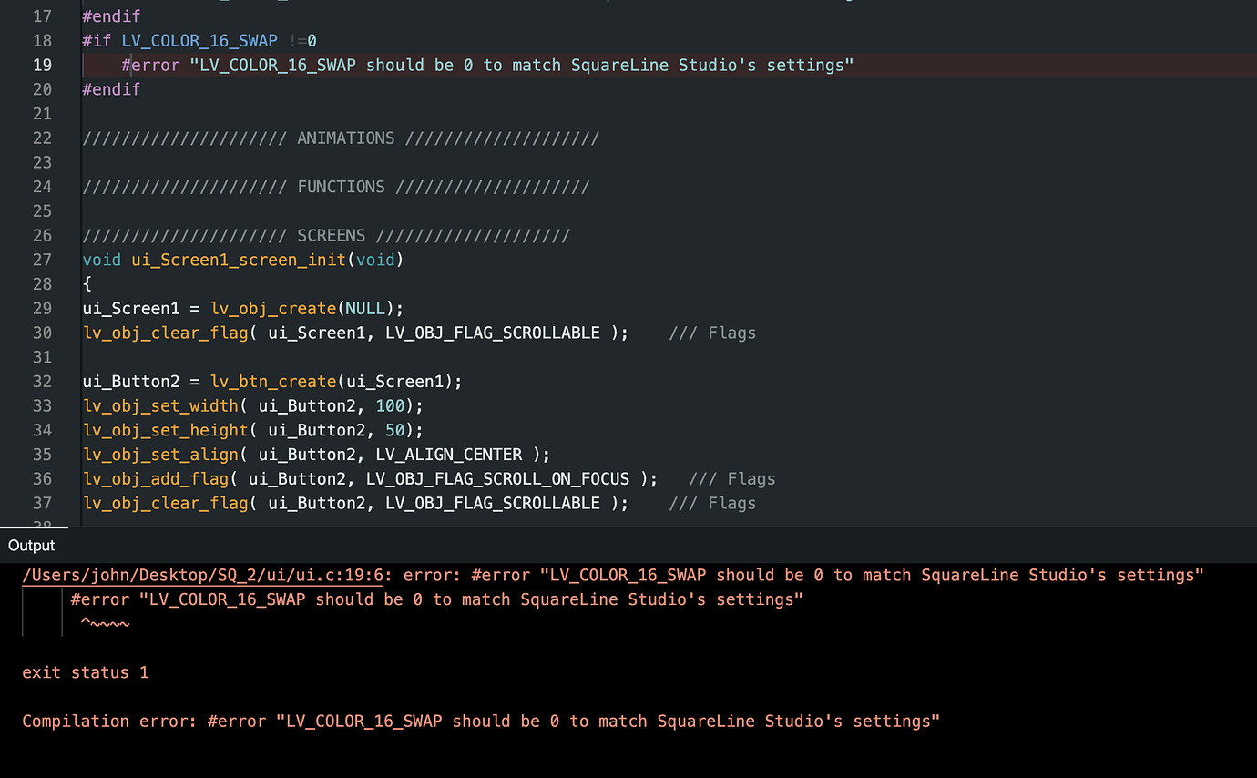
Task: Click the #endif directive on line 20
Action: (x=111, y=89)
